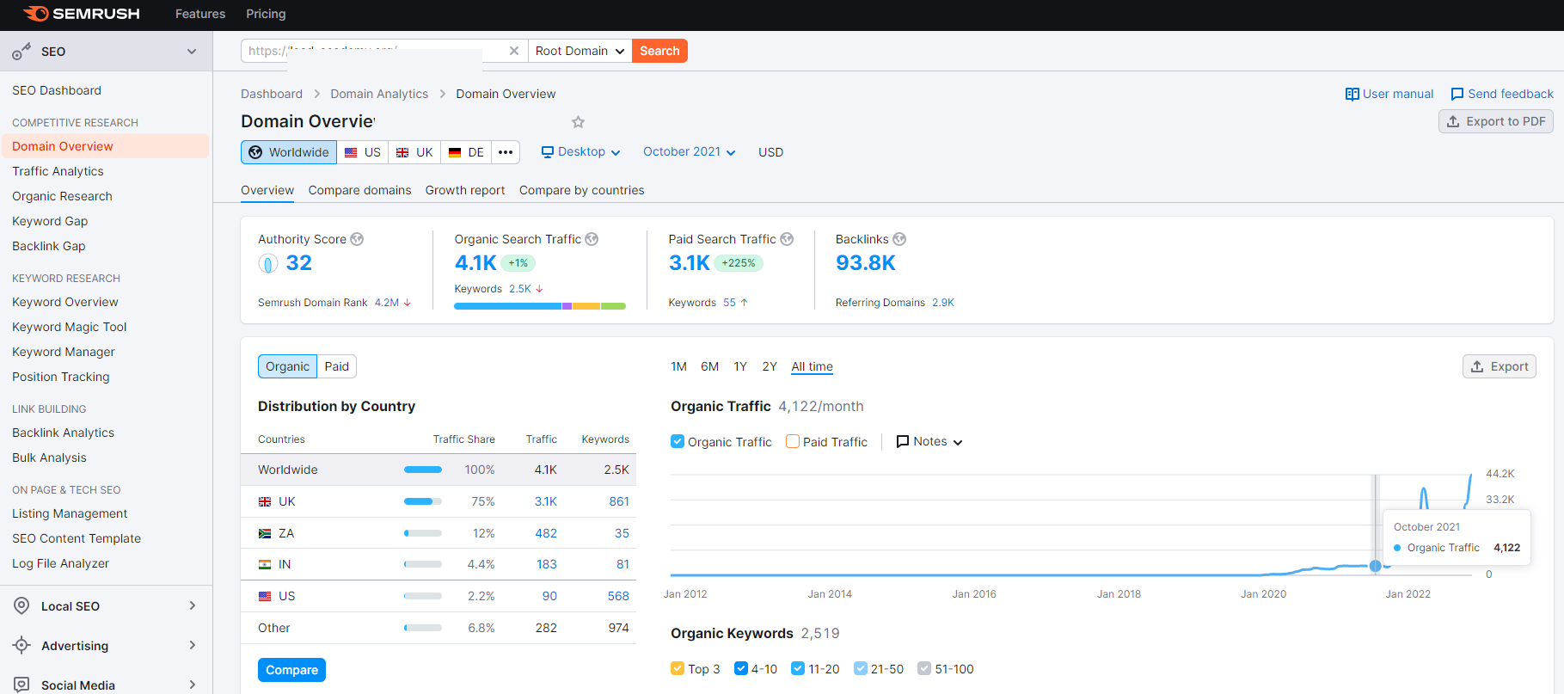
Task: Clear the domain search field with X
Action: 513,51
